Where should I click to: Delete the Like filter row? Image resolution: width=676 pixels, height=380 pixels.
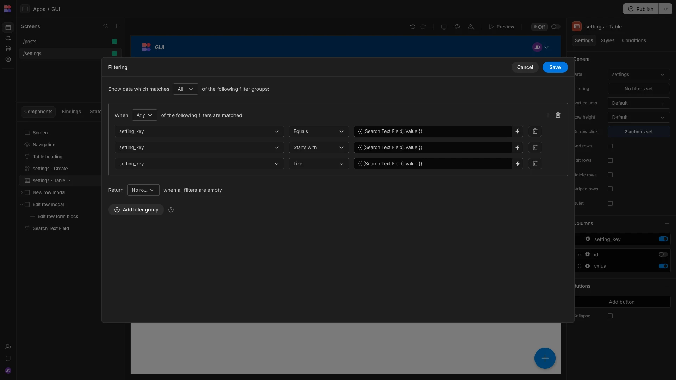[535, 164]
